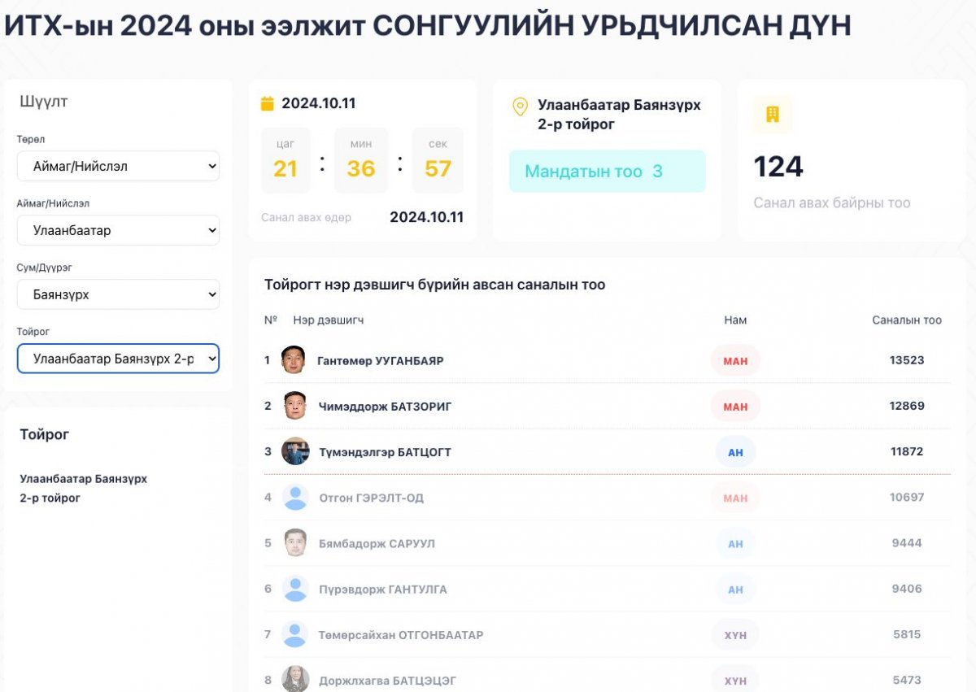This screenshot has width=976, height=692.
Task: Click the yellow calendar icon beside 2024.10.11
Action: pyautogui.click(x=267, y=103)
